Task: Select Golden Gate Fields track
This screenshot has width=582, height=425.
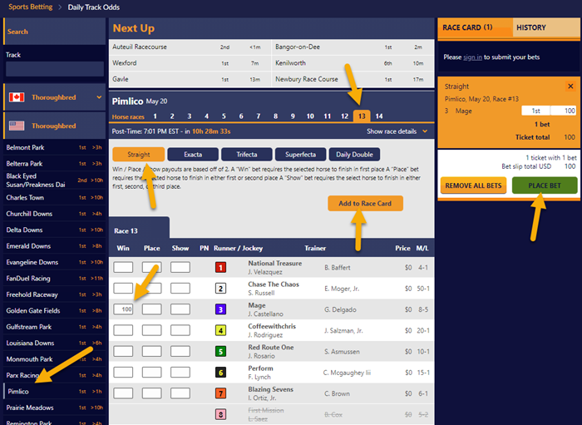Action: (x=54, y=311)
